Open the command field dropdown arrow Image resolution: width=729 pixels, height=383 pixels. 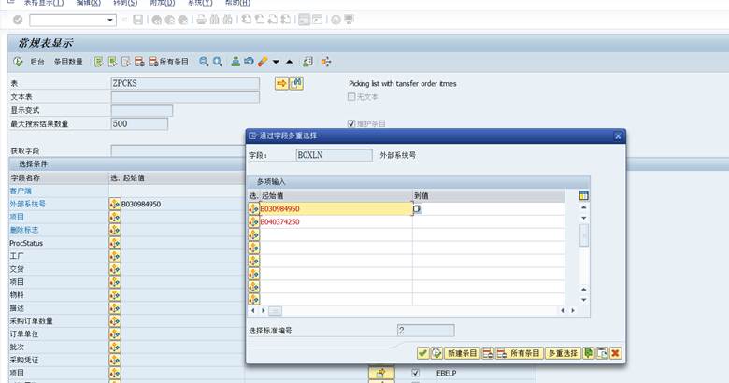(110, 20)
